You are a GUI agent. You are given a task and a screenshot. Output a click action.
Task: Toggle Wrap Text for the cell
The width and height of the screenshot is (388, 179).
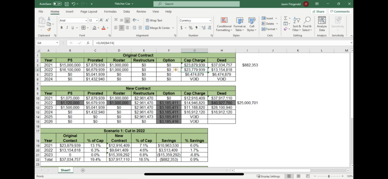tap(155, 20)
